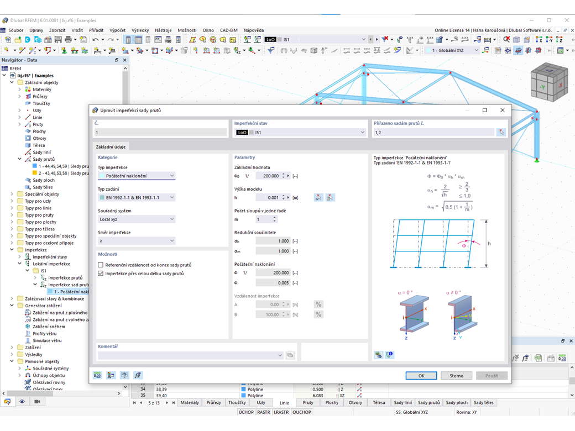Click the Použít button
This screenshot has width=575, height=431.
point(492,376)
